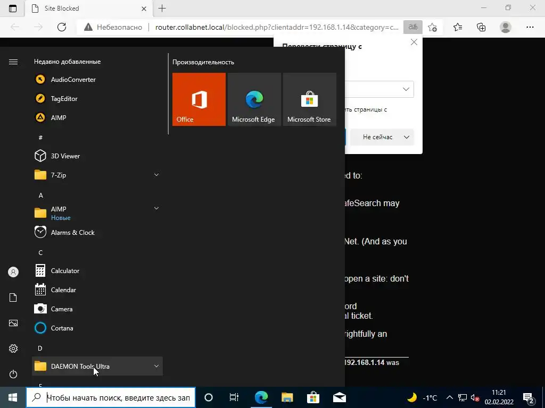
Task: Add page to favorites star
Action: pos(432,27)
